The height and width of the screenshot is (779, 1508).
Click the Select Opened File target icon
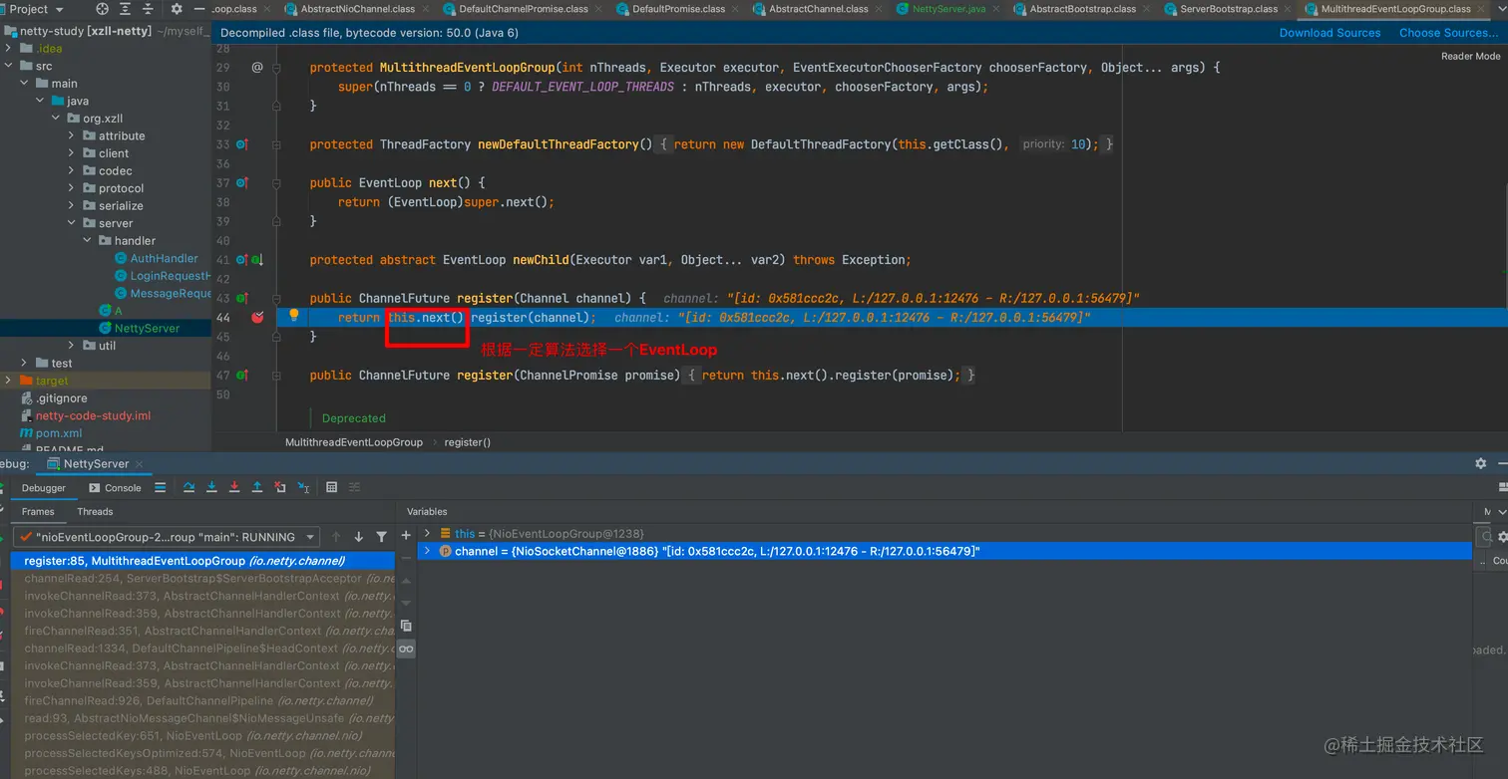pyautogui.click(x=102, y=9)
